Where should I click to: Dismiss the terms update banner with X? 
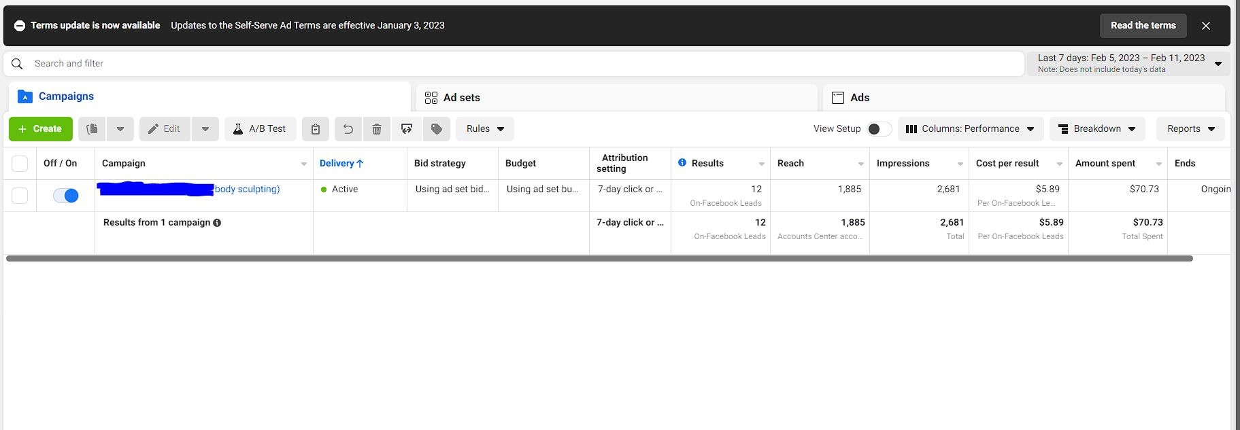pyautogui.click(x=1205, y=26)
